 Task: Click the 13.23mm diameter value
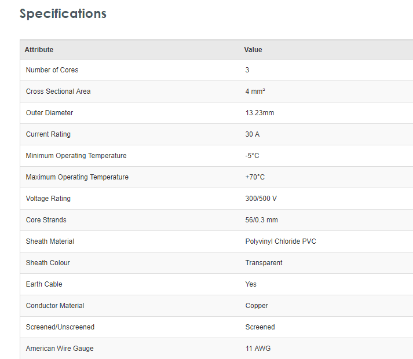tap(260, 113)
